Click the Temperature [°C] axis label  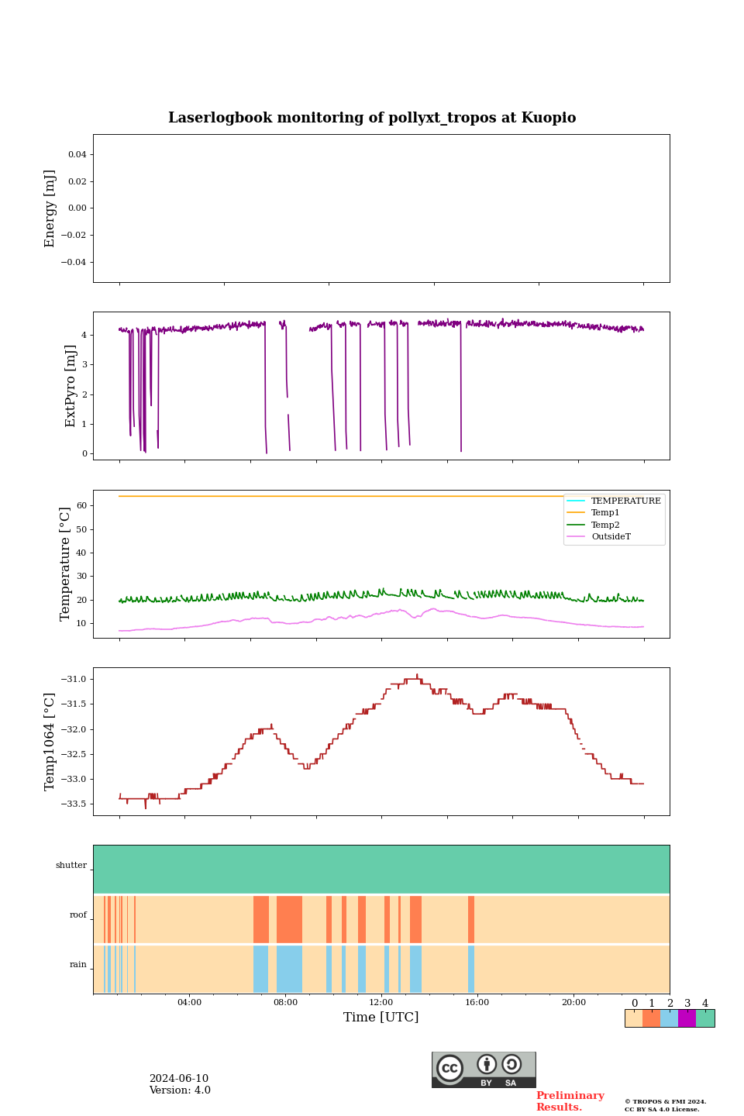coord(65,564)
